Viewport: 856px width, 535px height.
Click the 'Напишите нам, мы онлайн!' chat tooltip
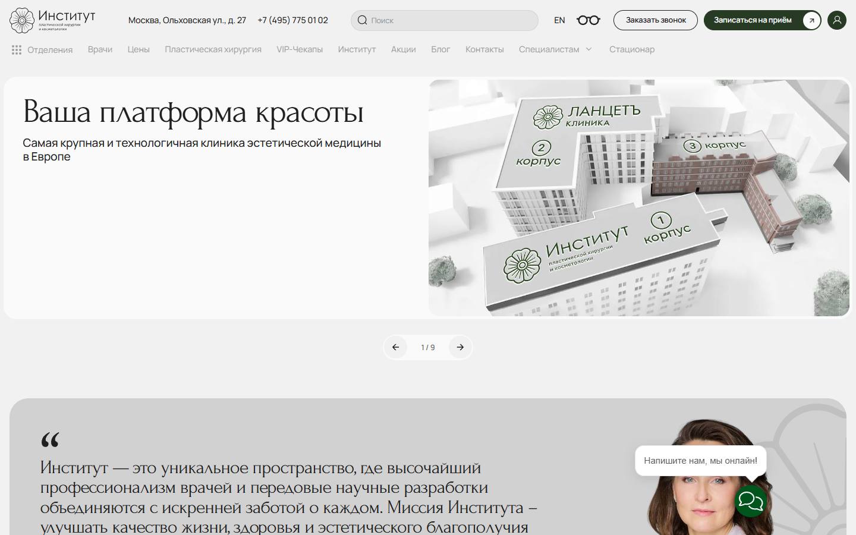(x=700, y=461)
